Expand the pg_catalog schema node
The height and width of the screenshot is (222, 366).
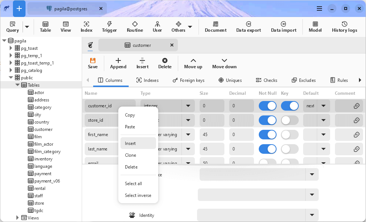point(11,70)
